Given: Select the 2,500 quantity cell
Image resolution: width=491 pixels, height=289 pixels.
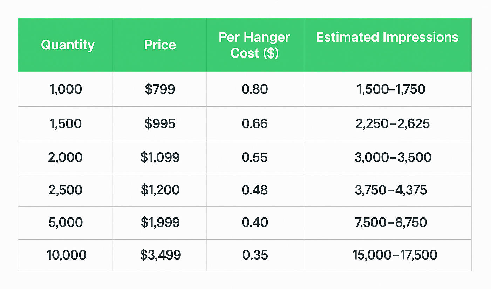Looking at the screenshot, I should (66, 190).
